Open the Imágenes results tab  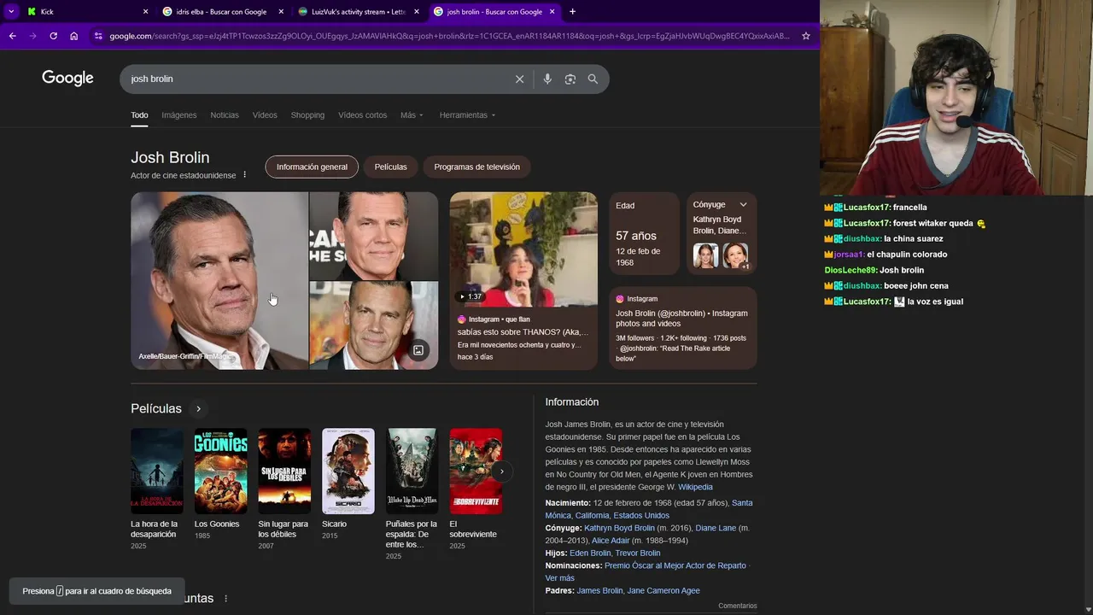179,115
